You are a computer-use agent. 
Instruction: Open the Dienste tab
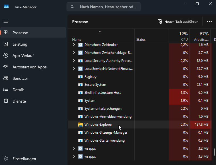(33, 101)
